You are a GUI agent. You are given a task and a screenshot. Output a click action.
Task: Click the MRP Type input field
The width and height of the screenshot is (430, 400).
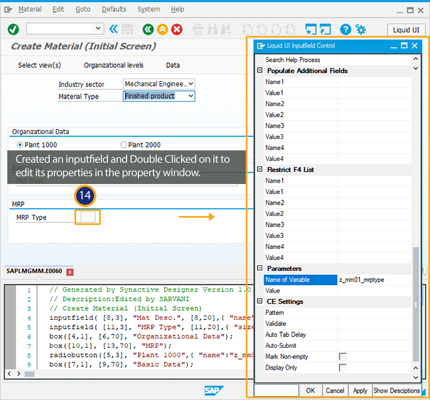[88, 217]
